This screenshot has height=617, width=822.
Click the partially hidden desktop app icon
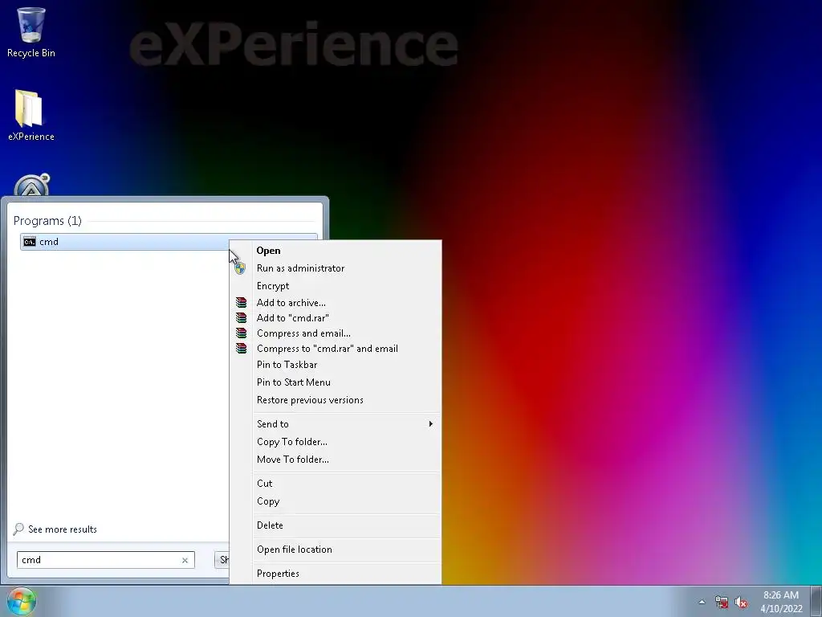(31, 185)
